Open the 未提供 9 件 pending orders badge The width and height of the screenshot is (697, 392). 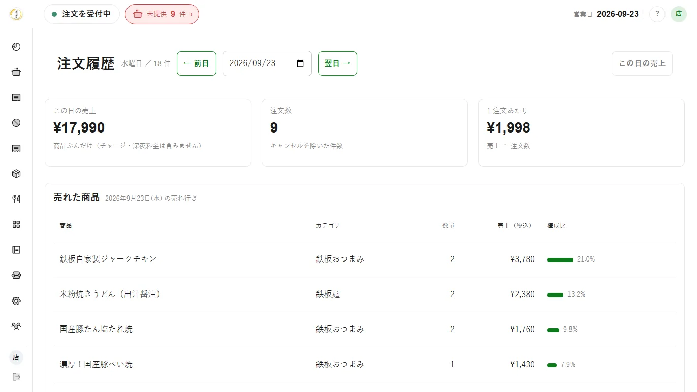point(162,14)
